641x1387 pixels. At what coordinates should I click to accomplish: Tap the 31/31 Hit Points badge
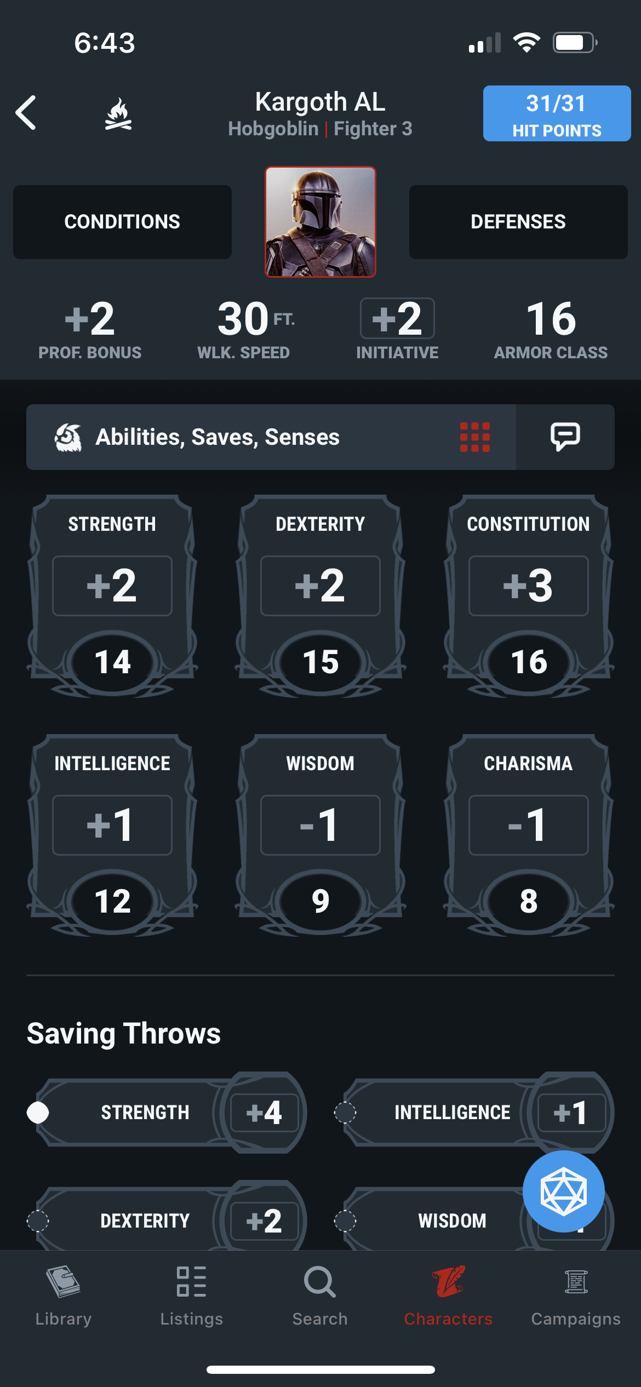coord(556,113)
